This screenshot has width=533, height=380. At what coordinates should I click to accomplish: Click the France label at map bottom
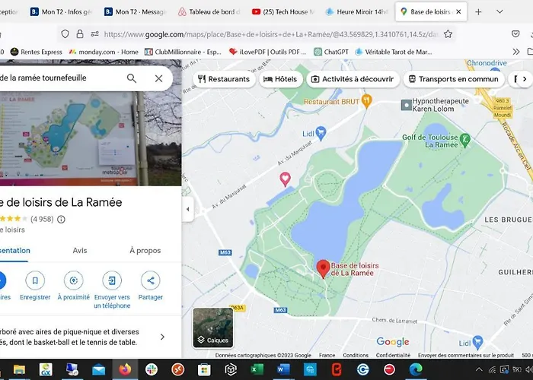tap(327, 355)
